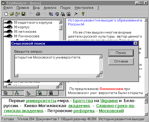Select the tree item 99 Ломоносова
149x122 pixels.
[26, 36]
